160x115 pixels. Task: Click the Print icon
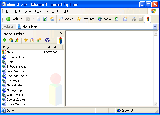tap(134, 19)
